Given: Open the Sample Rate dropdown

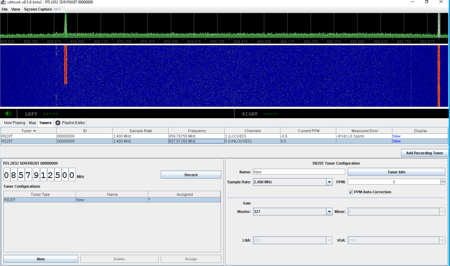Looking at the screenshot, I should (329, 182).
